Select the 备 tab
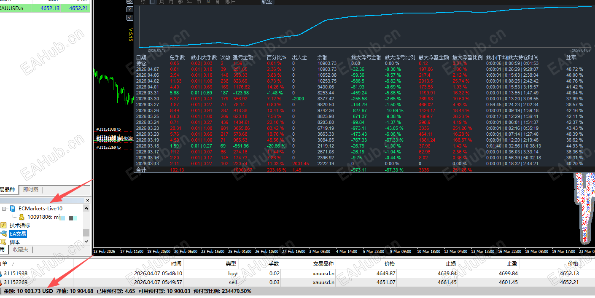 (x=217, y=2)
